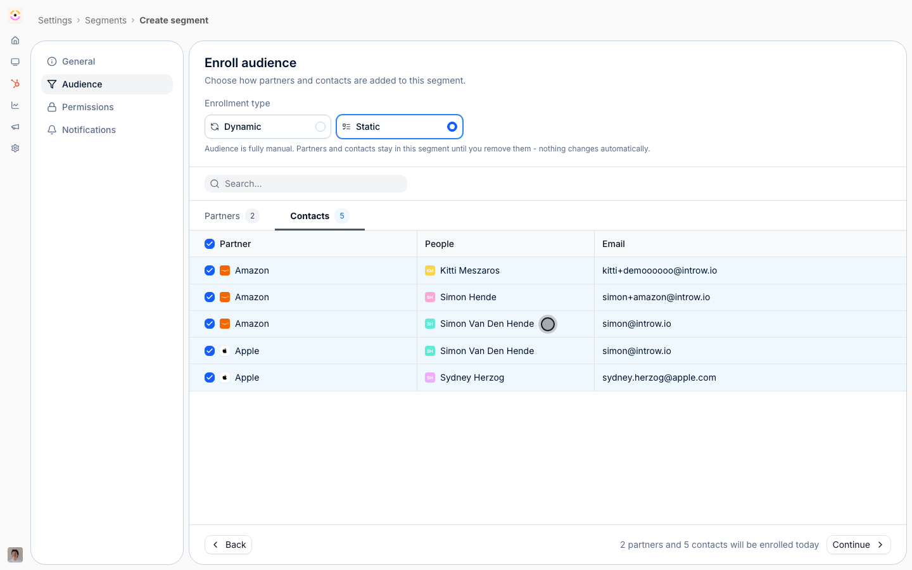Go to Segments breadcrumb link
This screenshot has height=570, width=912.
click(x=106, y=20)
